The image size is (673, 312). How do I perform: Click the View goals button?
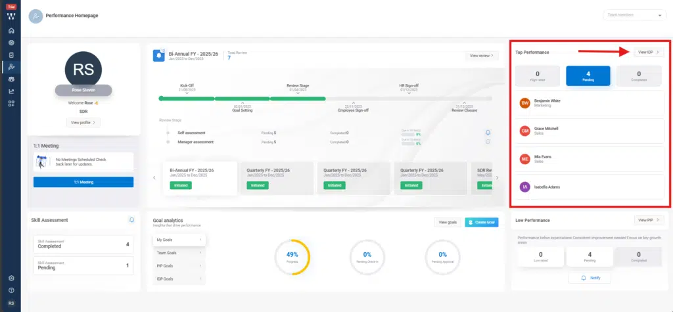(x=448, y=222)
